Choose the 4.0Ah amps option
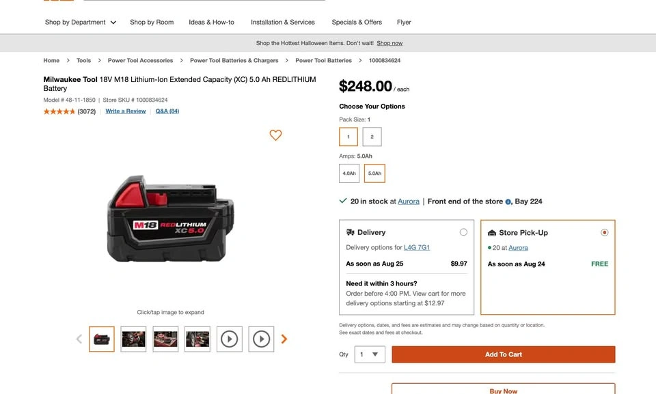 pyautogui.click(x=349, y=173)
